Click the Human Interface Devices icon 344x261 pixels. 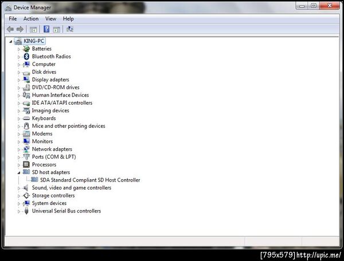click(26, 95)
